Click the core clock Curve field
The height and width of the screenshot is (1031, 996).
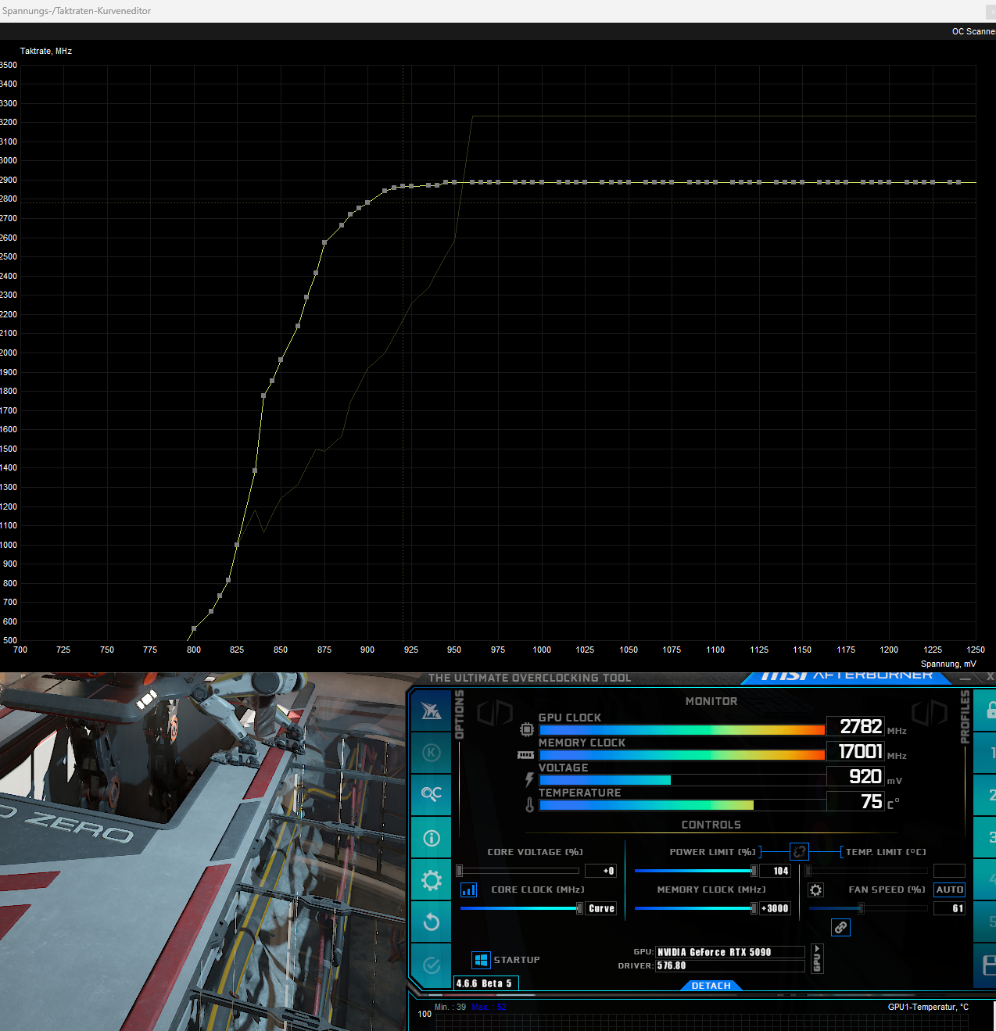click(601, 908)
